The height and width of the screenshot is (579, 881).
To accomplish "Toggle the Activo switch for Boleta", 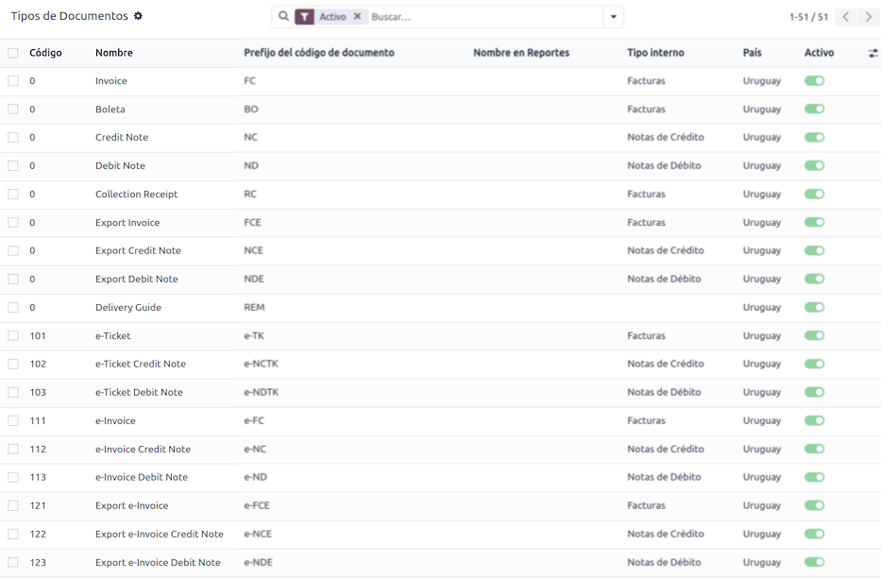I will (814, 110).
